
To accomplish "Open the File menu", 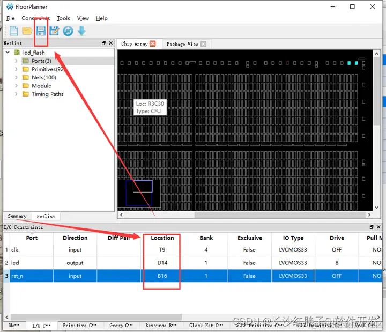I will pyautogui.click(x=10, y=18).
